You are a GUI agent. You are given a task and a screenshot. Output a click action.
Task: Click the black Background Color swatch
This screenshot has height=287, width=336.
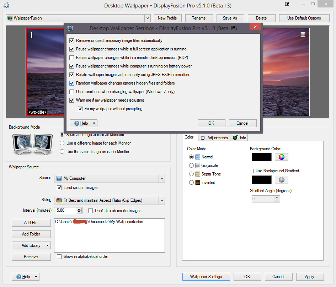(261, 157)
